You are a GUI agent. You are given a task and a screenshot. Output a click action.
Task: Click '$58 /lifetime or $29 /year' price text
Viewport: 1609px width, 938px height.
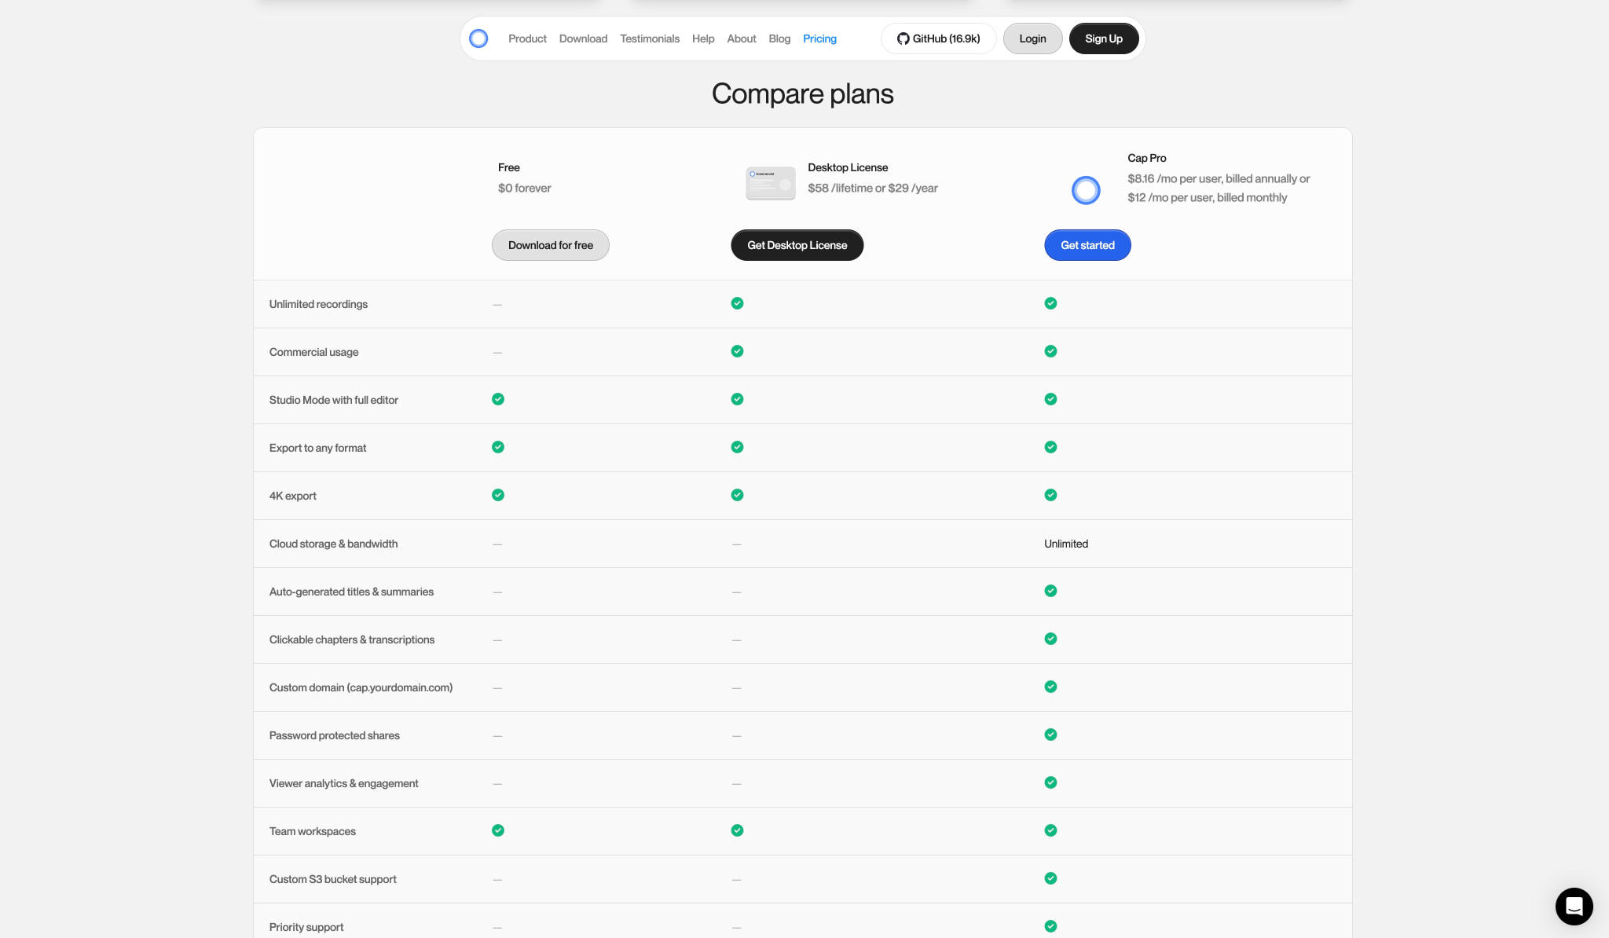872,188
